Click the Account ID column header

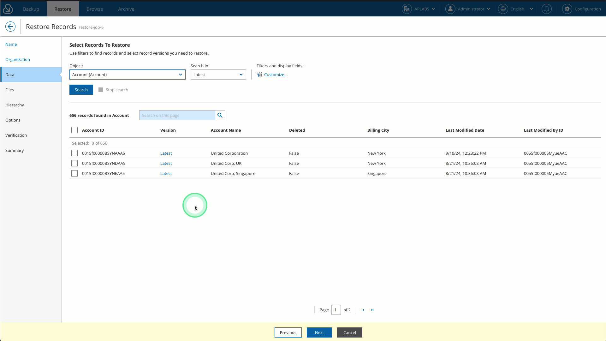point(93,130)
